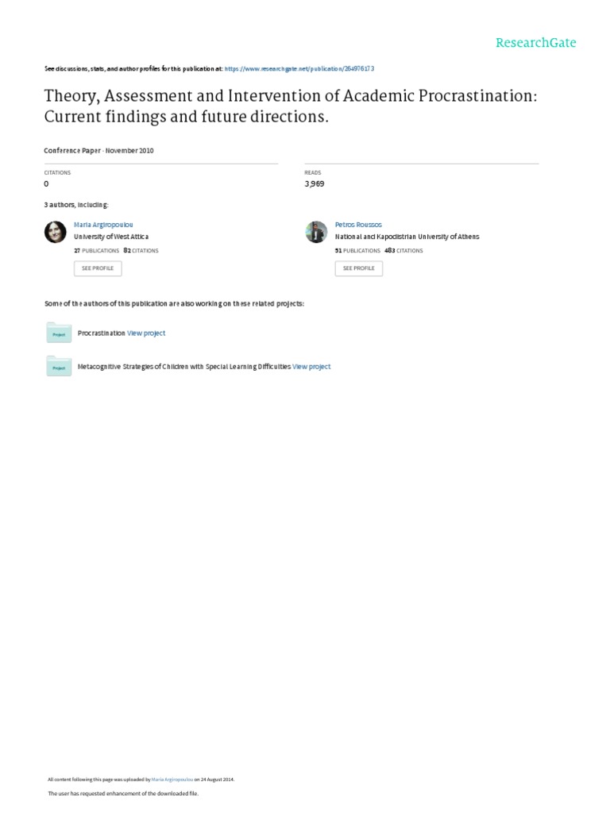Click the citations count of 0
The image size is (610, 813).
coord(46,183)
